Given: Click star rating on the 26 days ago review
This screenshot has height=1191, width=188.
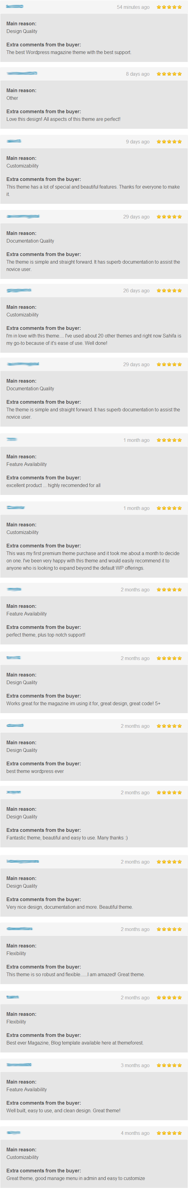Looking at the screenshot, I should (x=169, y=291).
